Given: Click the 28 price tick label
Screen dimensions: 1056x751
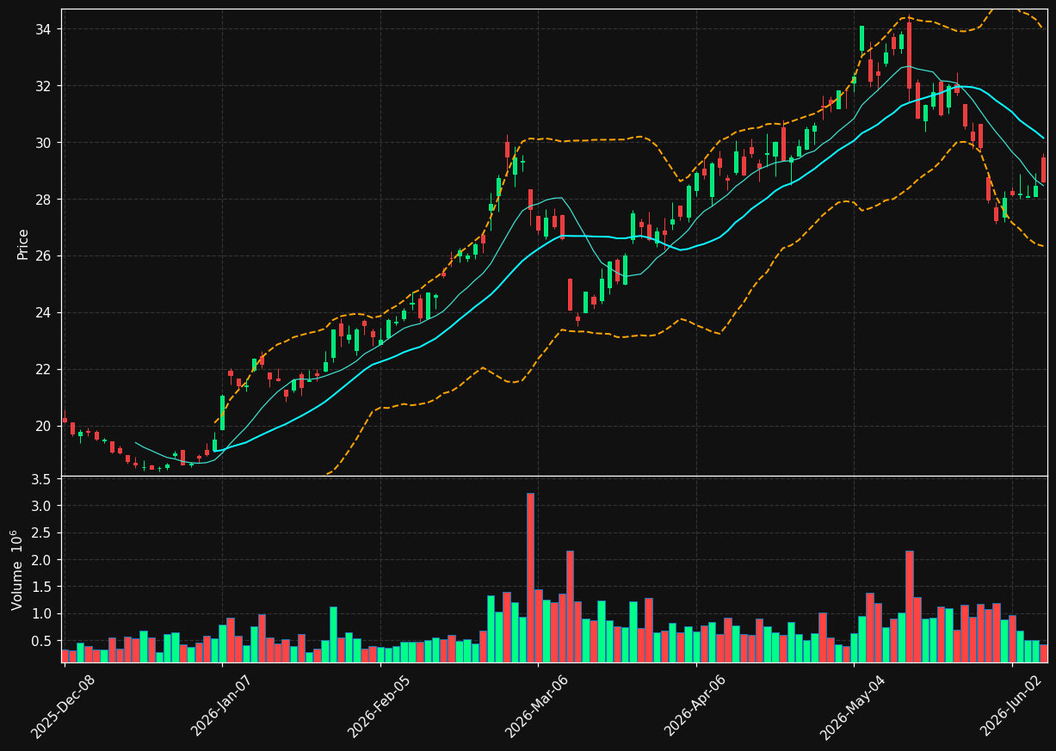Looking at the screenshot, I should 43,200.
